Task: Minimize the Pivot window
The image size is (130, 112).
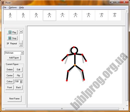Action: click(112, 2)
